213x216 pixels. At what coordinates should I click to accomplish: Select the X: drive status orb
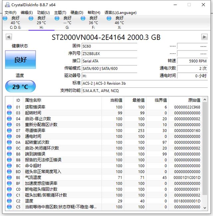109,18
